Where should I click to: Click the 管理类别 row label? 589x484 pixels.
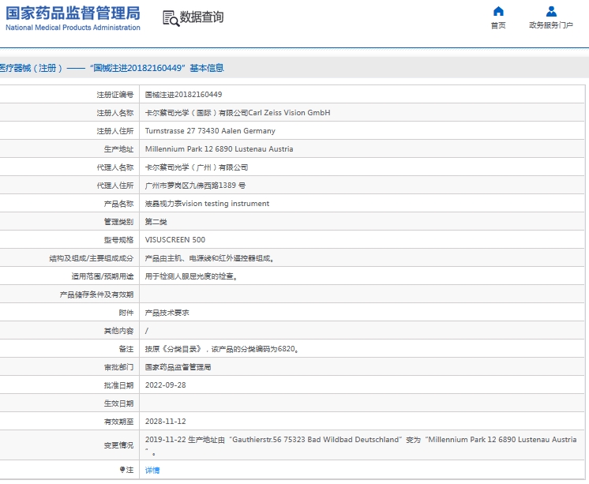pos(118,222)
